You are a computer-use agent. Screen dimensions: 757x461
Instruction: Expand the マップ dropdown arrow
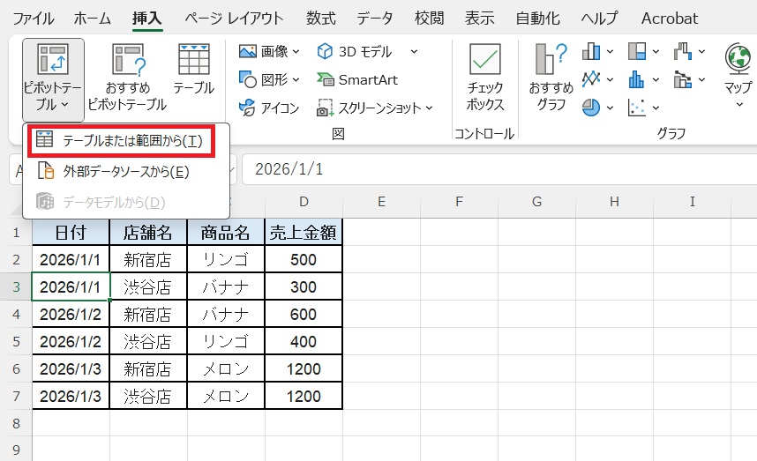click(739, 105)
